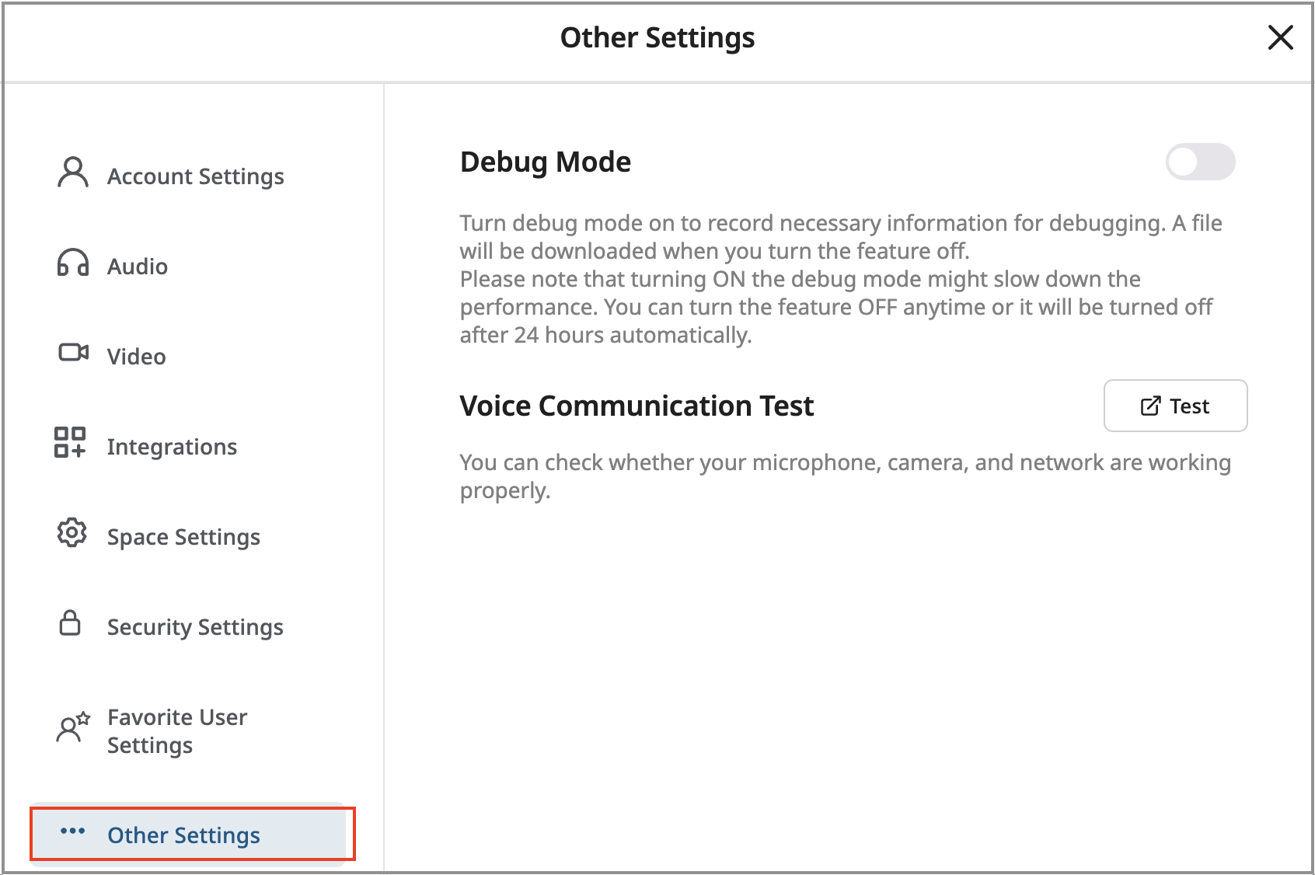1315x875 pixels.
Task: Switch to the Account Settings section
Action: (194, 175)
